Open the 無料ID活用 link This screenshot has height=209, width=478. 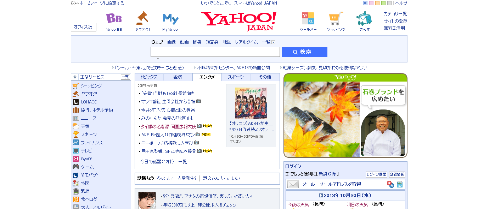pyautogui.click(x=394, y=28)
